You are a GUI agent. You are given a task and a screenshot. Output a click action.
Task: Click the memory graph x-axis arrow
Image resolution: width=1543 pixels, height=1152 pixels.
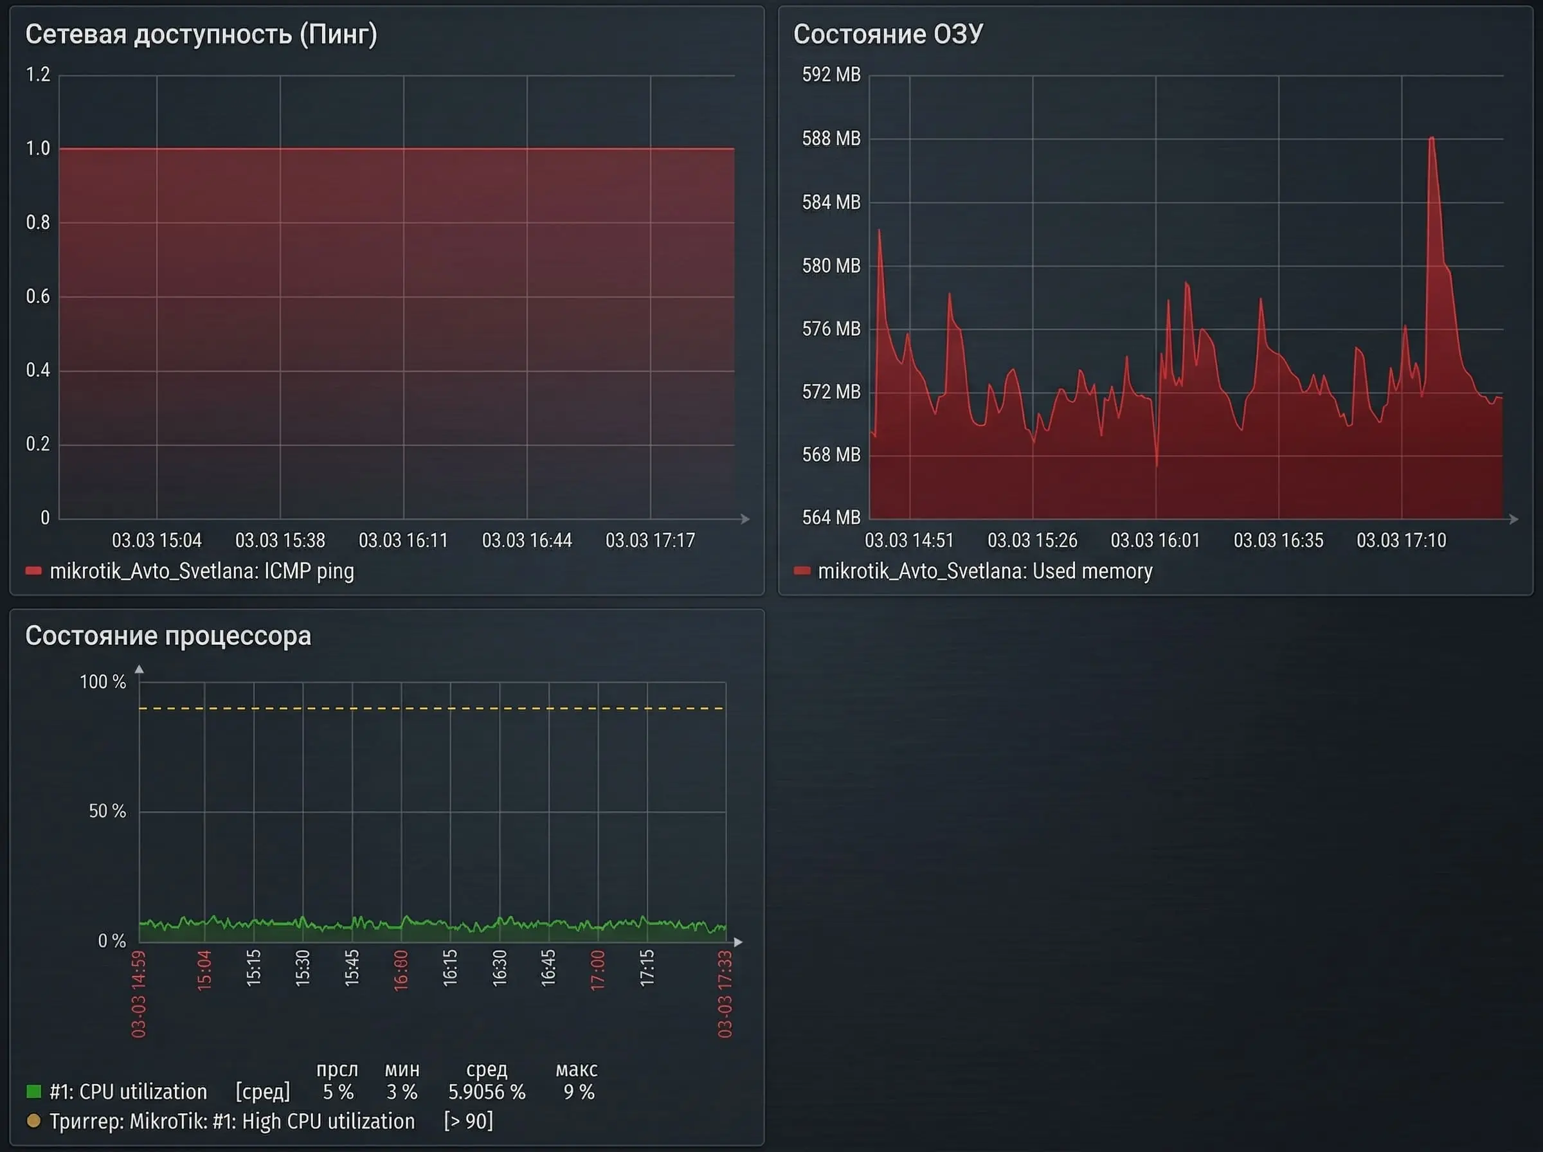coord(1513,519)
